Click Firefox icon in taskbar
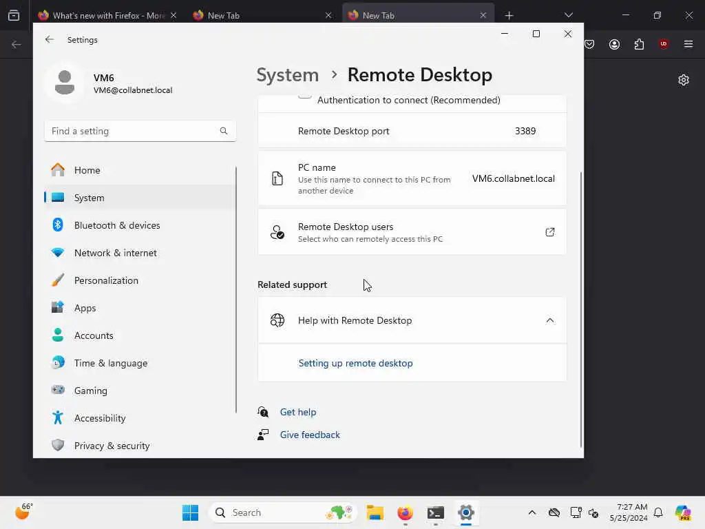705x529 pixels. tap(405, 512)
